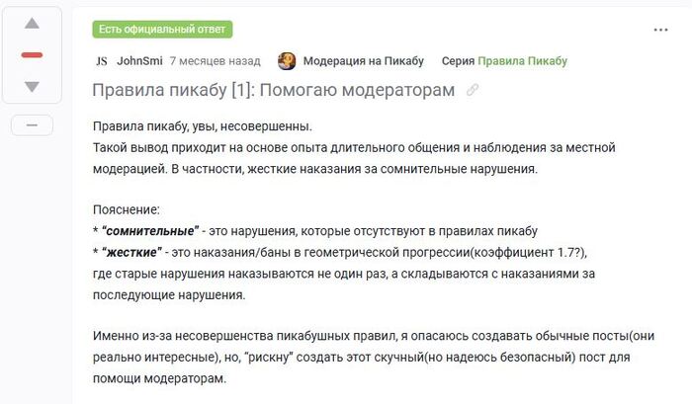Click the 7 месяцев назад timestamp

pyautogui.click(x=216, y=61)
